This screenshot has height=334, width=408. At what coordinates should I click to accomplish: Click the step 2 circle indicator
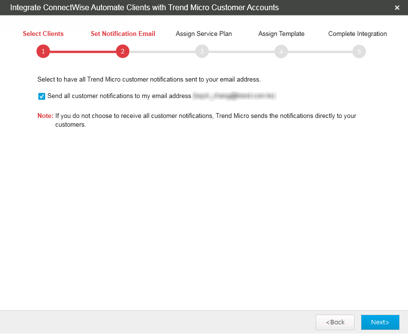pyautogui.click(x=122, y=51)
